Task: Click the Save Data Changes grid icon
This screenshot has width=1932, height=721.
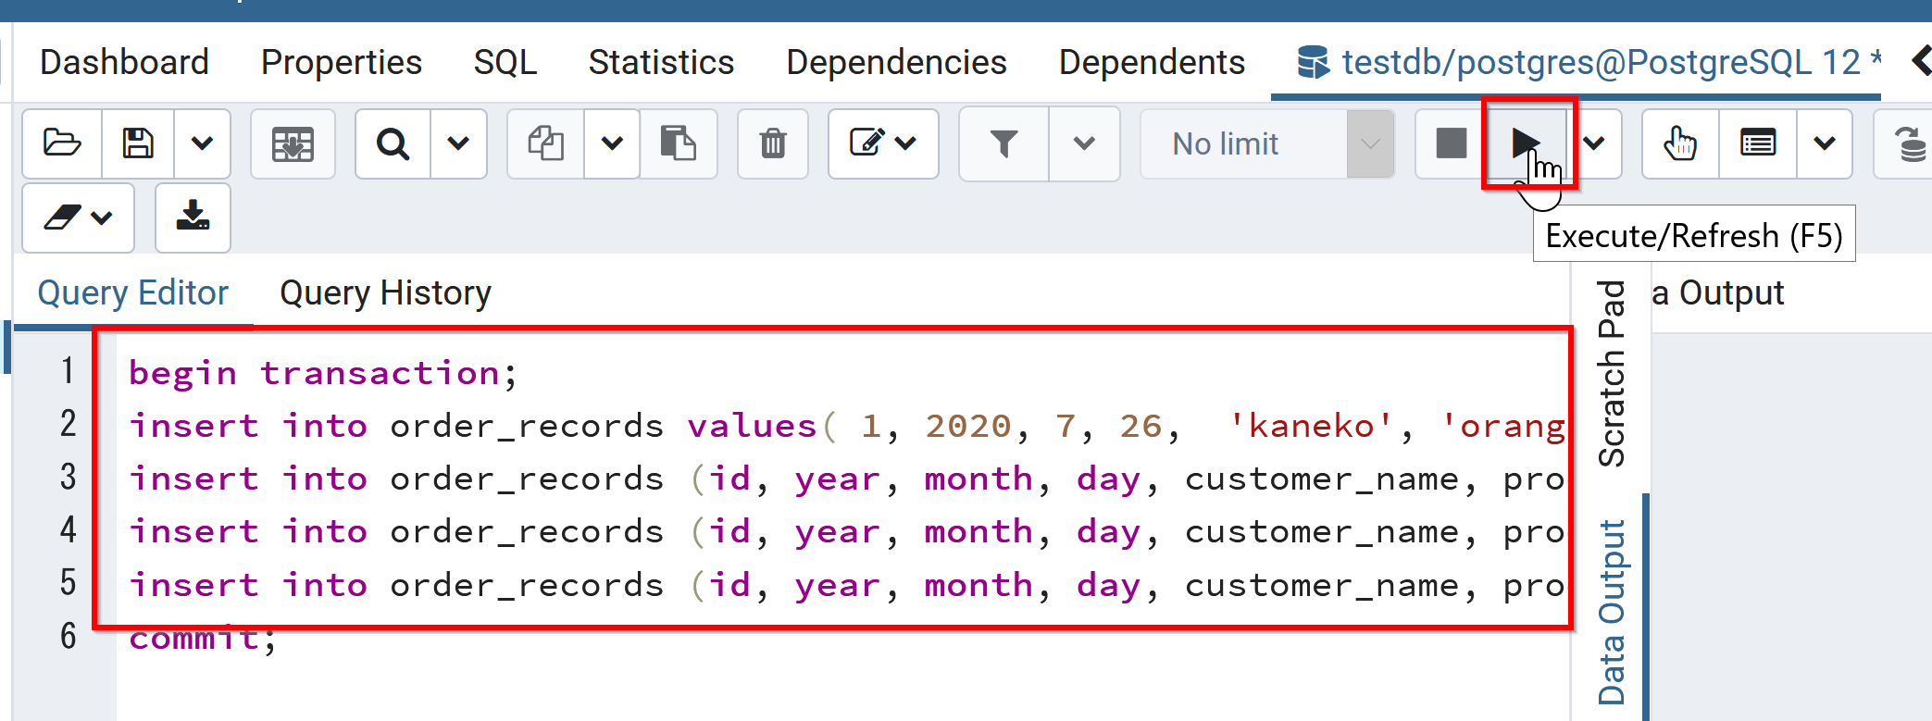Action: [x=293, y=143]
